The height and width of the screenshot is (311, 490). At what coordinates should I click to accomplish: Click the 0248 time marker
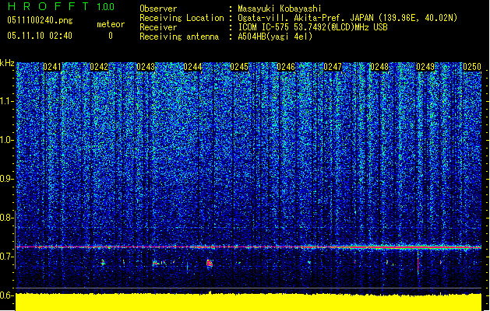379,67
